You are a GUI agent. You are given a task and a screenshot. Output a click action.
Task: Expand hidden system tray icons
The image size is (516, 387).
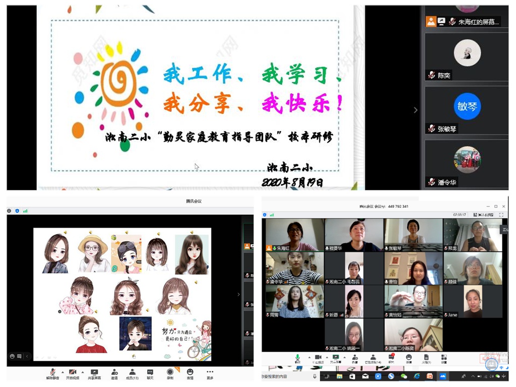coord(474,376)
